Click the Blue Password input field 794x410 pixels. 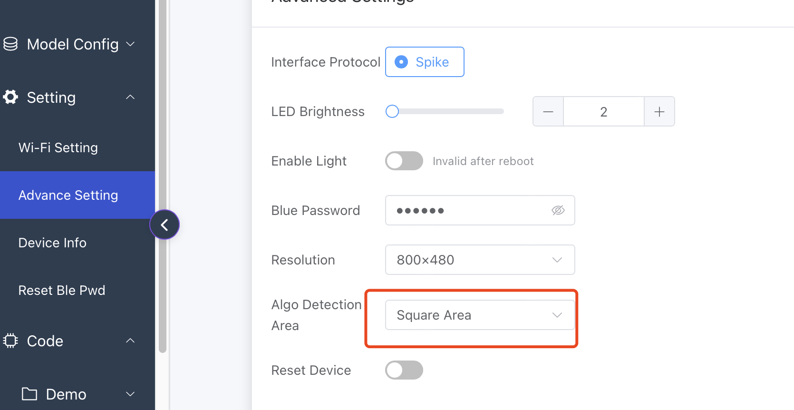click(x=466, y=210)
